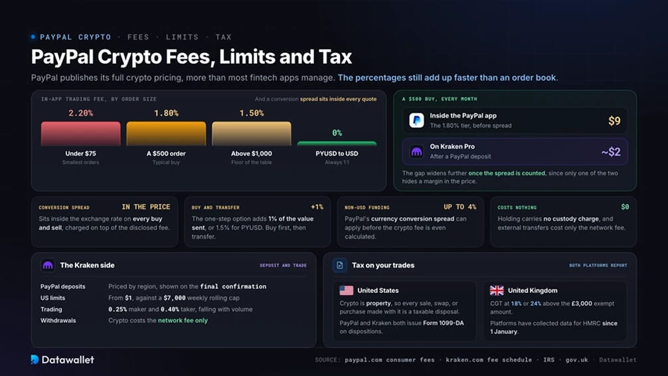Image resolution: width=668 pixels, height=376 pixels.
Task: Select the tan 1.50% fee bar
Action: point(252,134)
